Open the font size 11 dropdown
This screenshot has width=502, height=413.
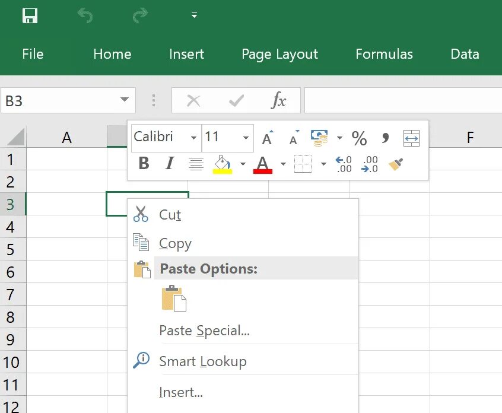point(246,138)
